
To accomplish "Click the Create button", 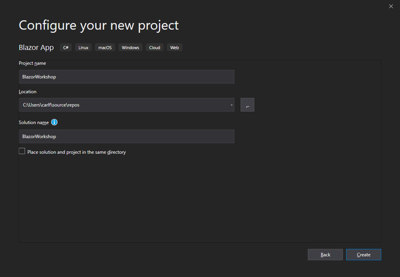I will tap(364, 255).
